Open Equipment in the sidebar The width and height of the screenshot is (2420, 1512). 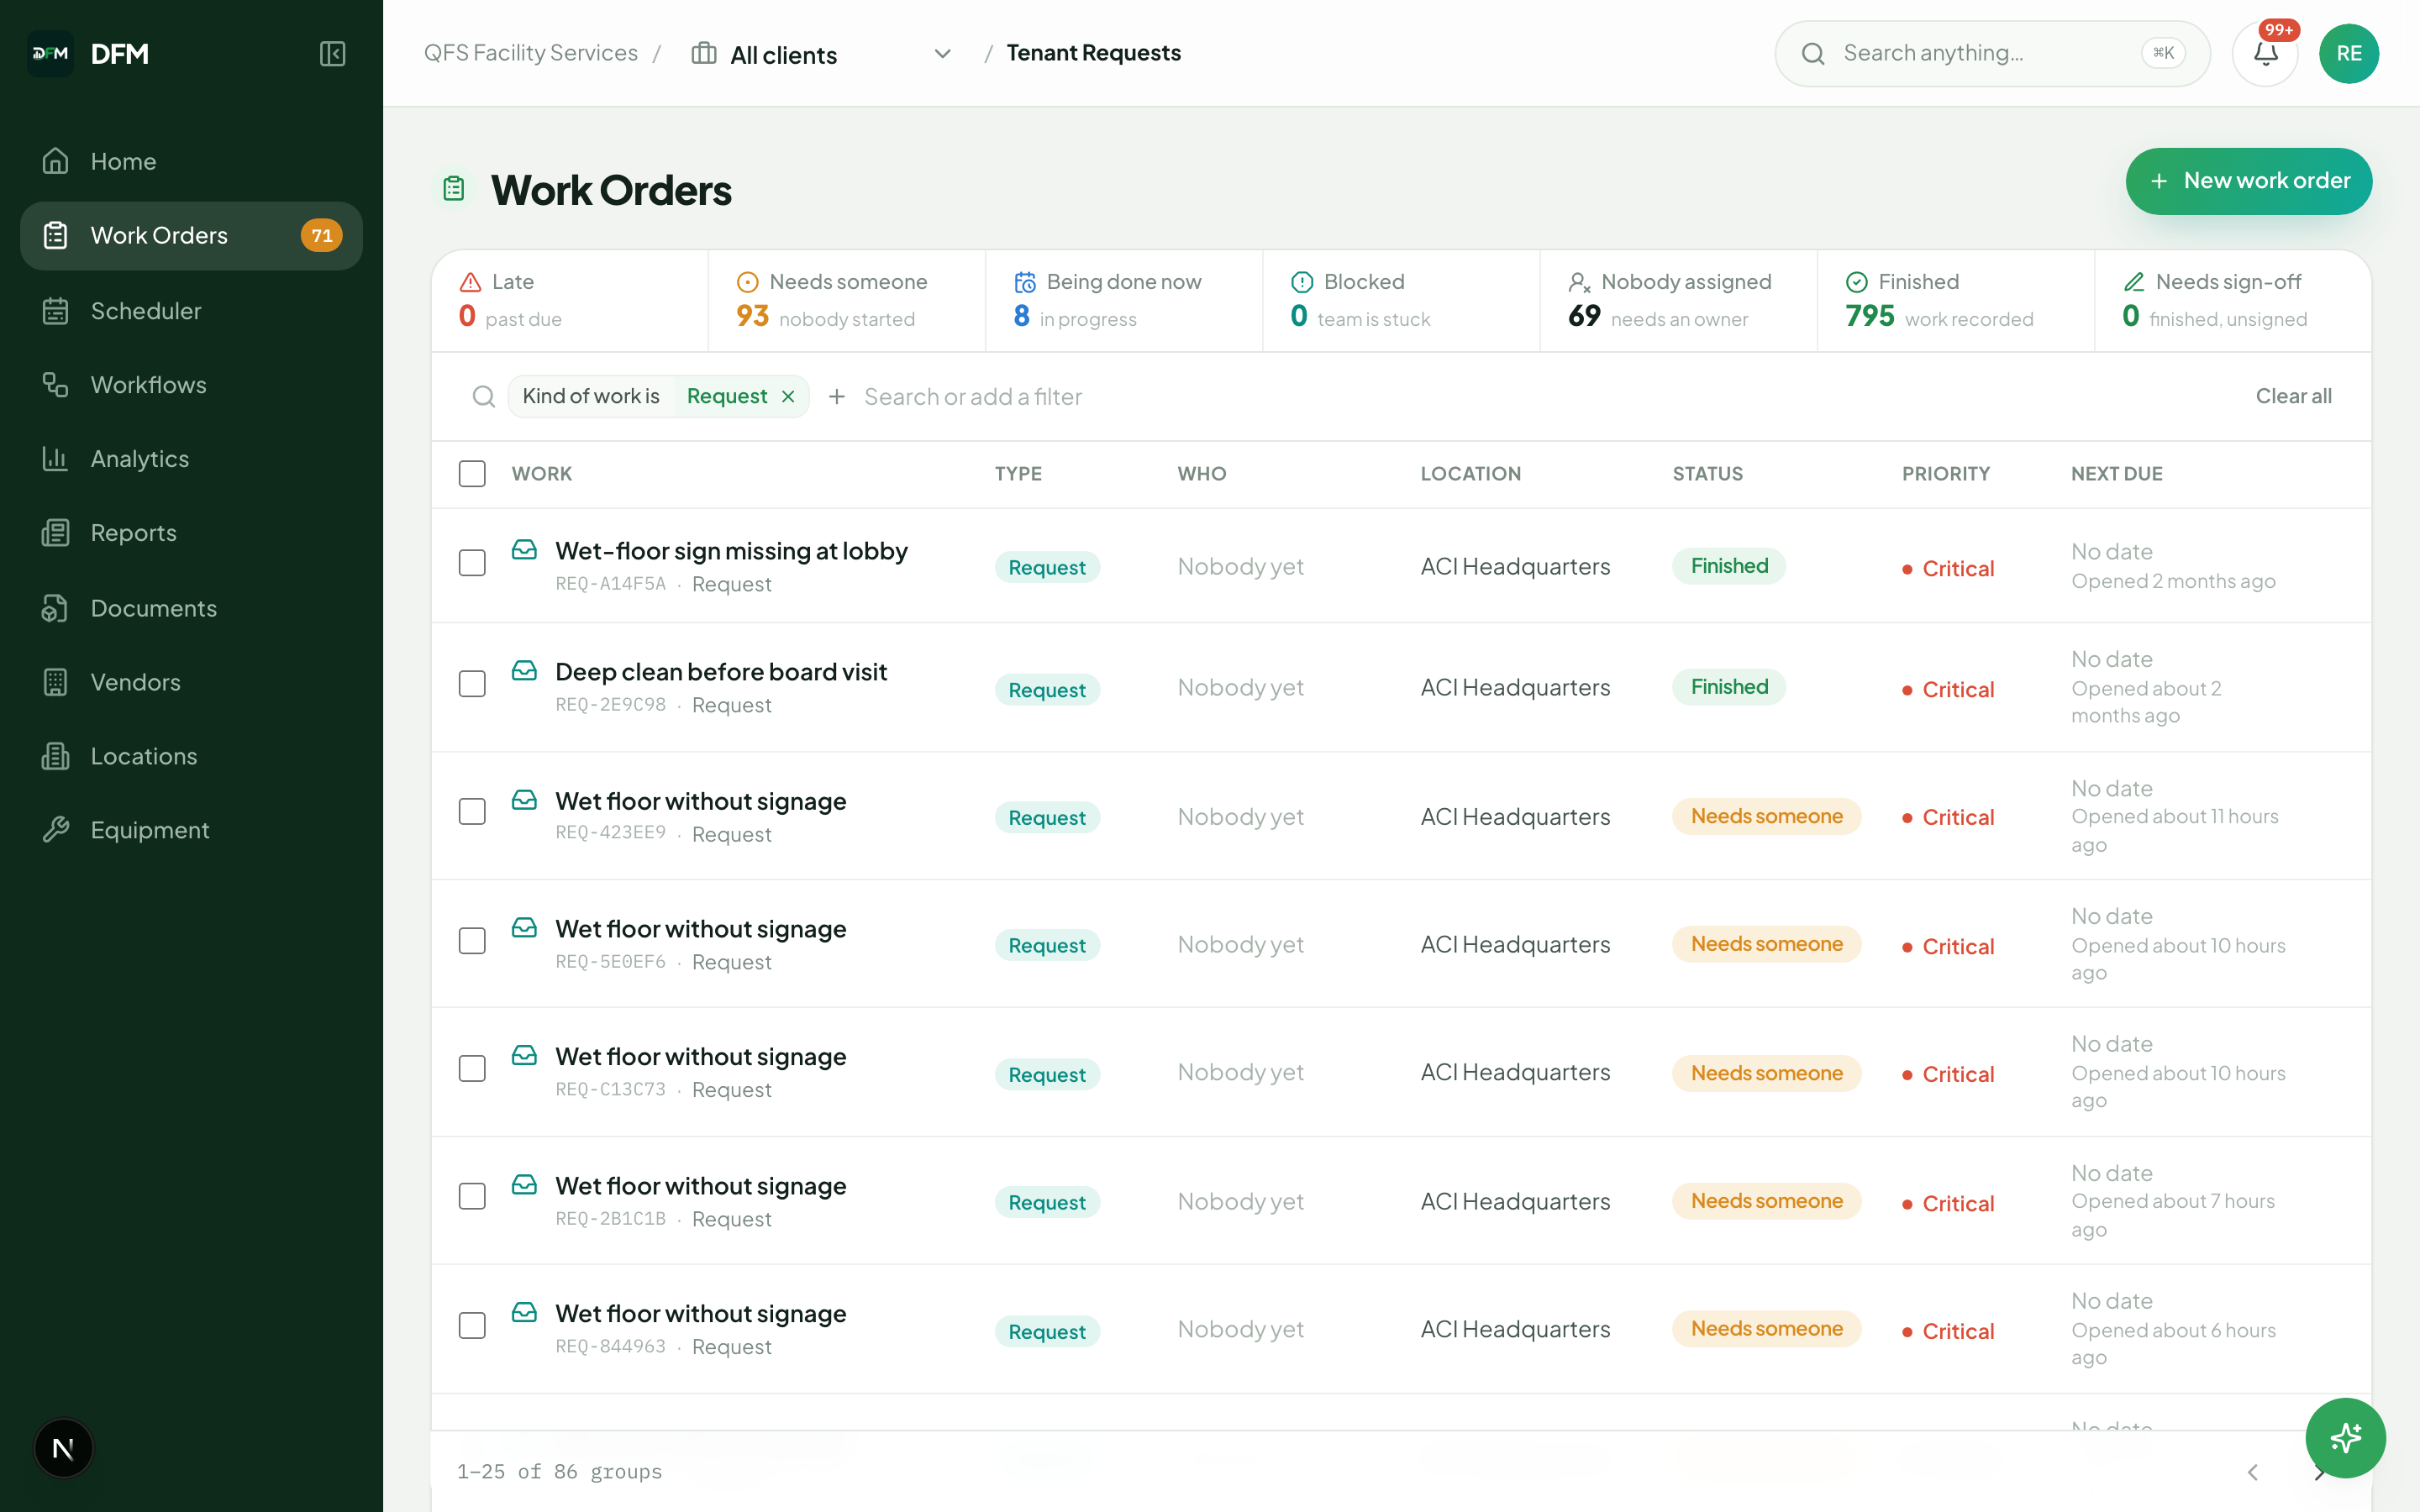[x=191, y=830]
